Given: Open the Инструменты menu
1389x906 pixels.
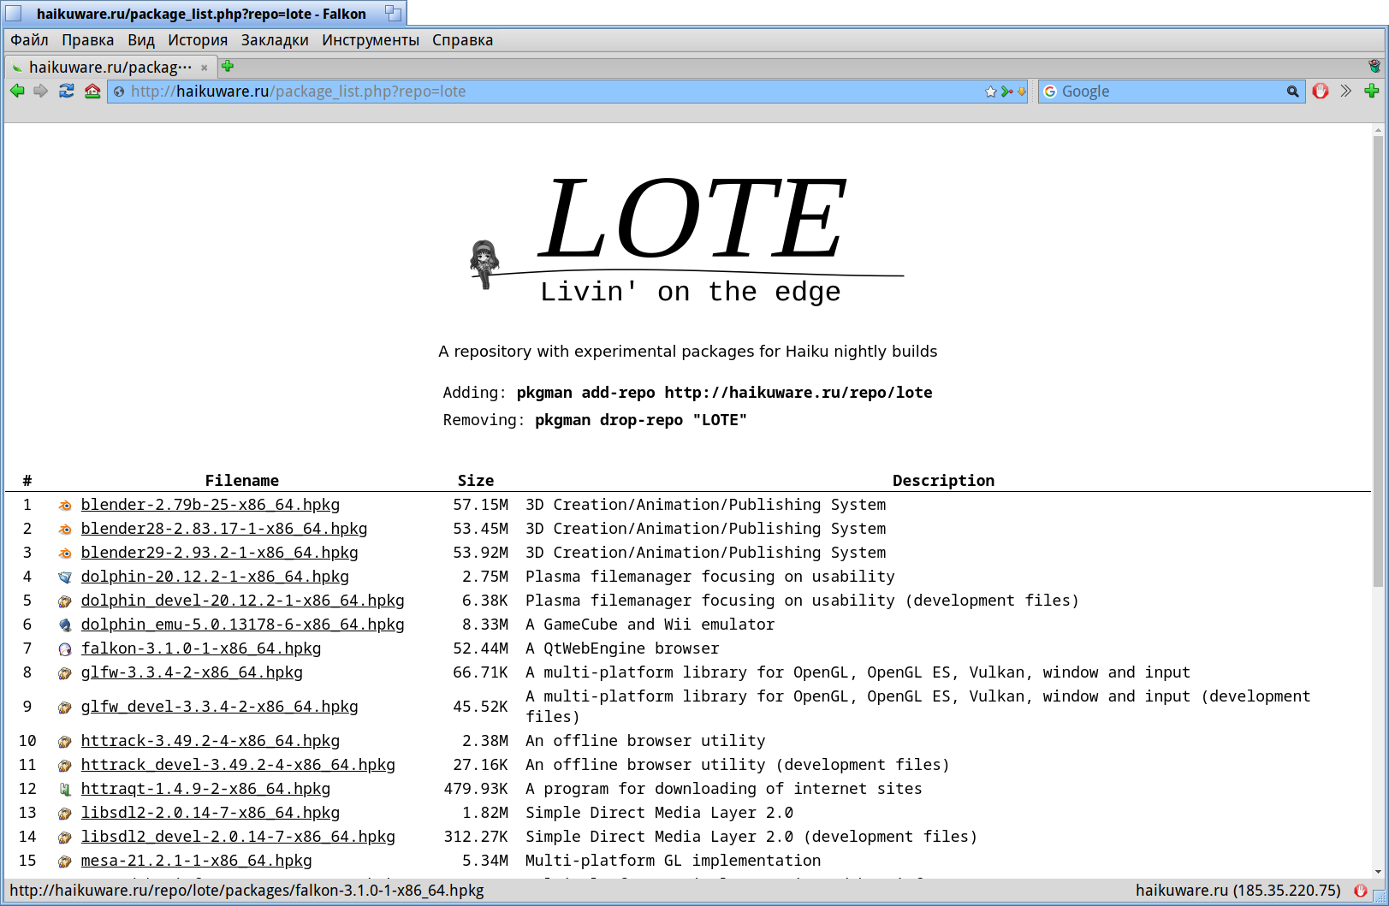Looking at the screenshot, I should click(x=371, y=40).
